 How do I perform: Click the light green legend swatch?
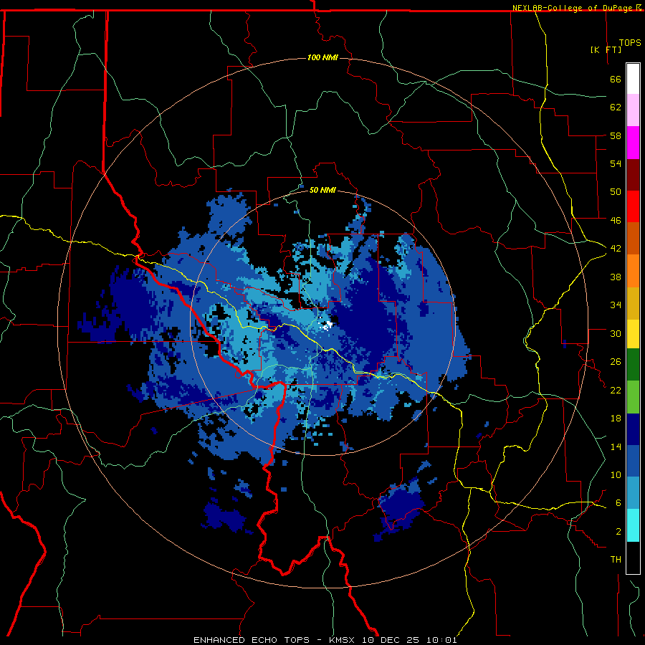(633, 397)
